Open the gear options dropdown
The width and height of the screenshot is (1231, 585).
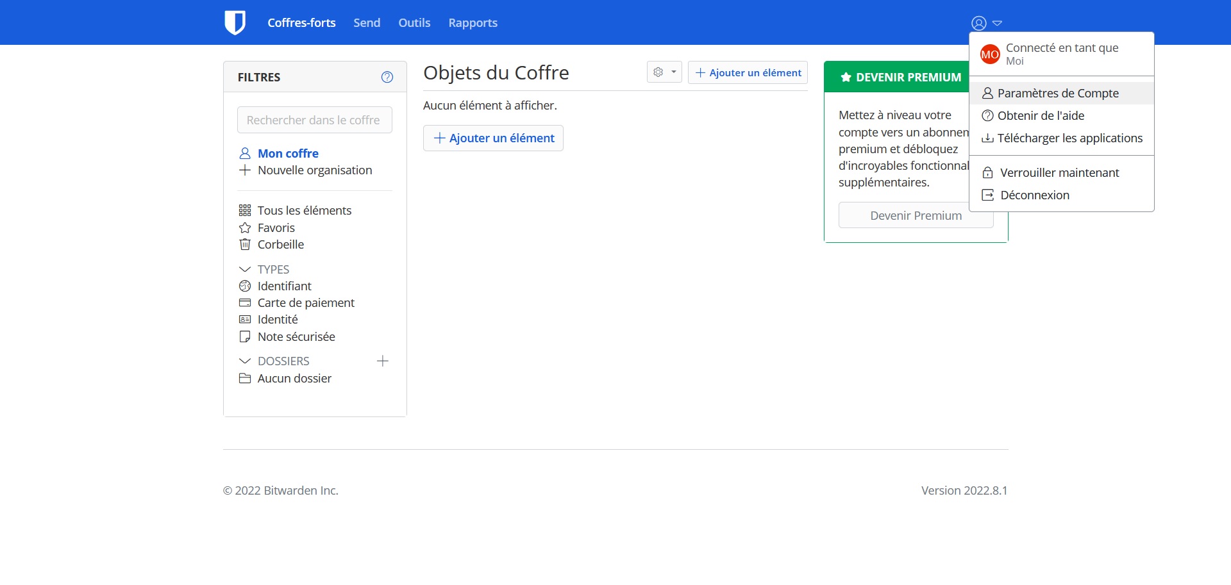point(664,72)
